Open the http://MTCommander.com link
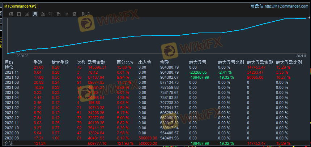The image size is (311, 147). coord(286,6)
